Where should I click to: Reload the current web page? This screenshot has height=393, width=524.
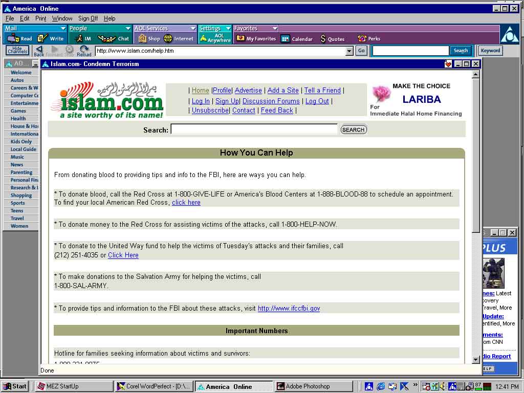coord(84,51)
